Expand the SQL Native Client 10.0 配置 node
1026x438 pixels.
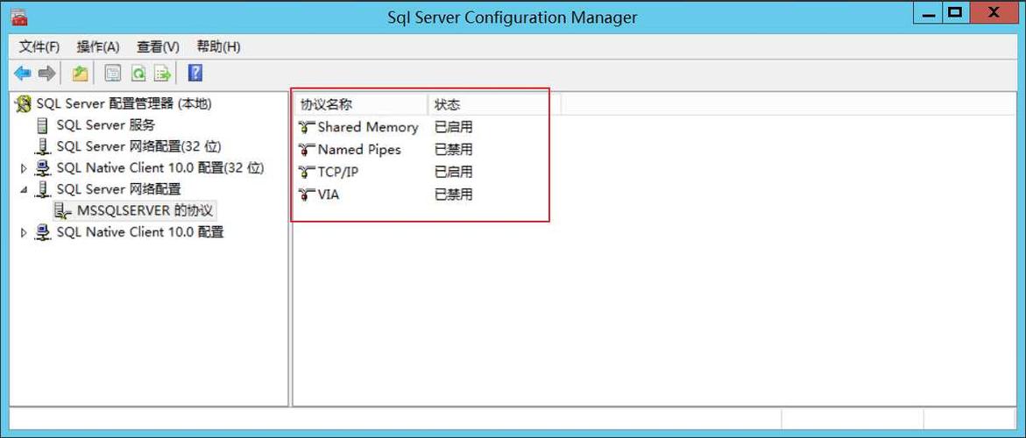[x=25, y=232]
